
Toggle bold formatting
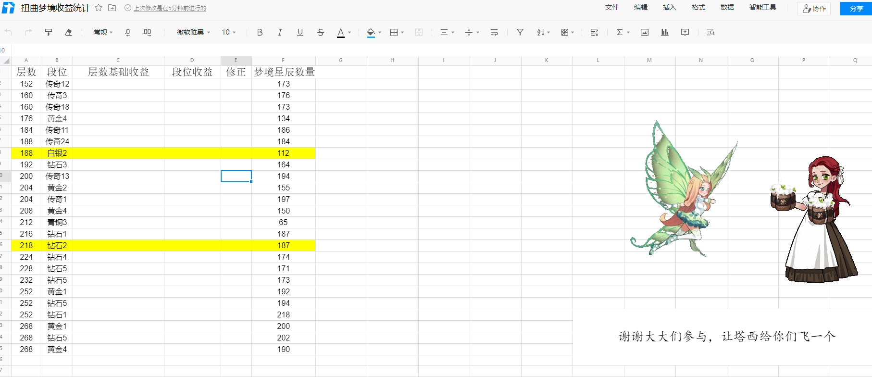260,32
